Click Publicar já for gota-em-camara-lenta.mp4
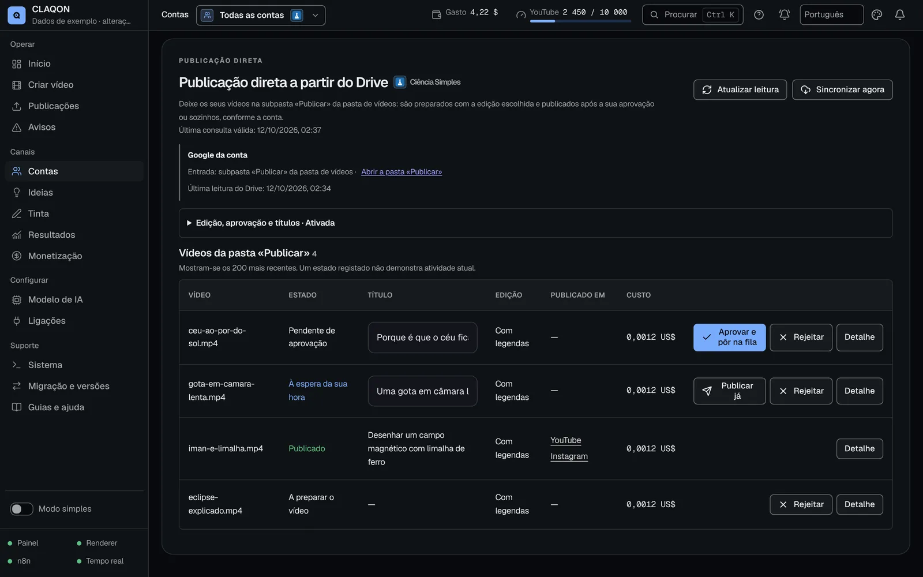 point(729,391)
